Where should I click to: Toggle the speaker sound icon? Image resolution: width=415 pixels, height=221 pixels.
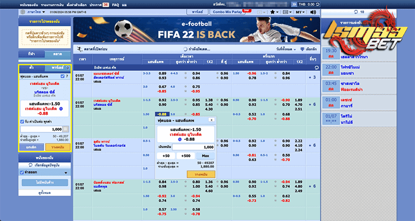(313, 12)
